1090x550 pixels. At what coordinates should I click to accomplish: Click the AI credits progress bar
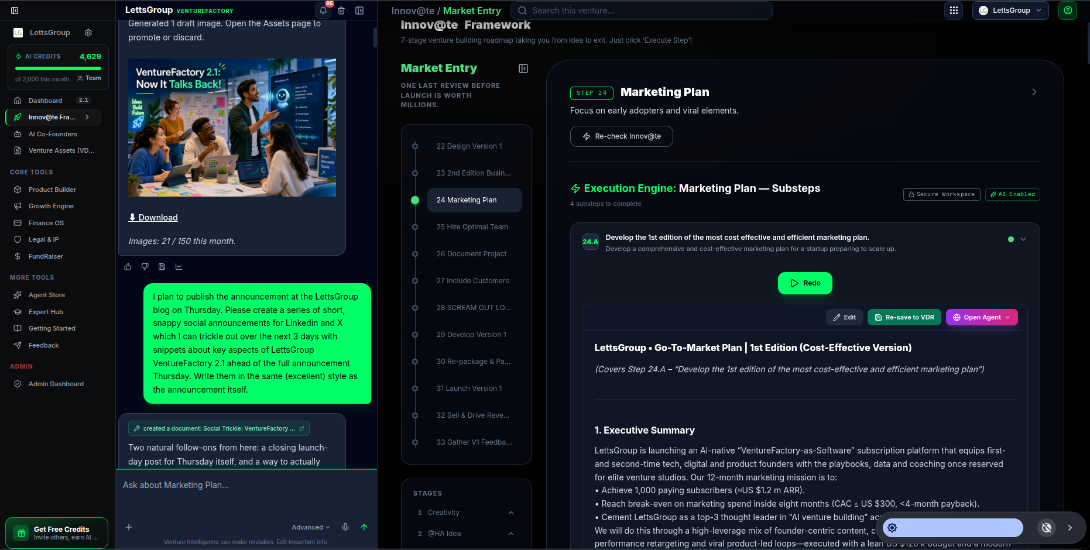pyautogui.click(x=58, y=68)
